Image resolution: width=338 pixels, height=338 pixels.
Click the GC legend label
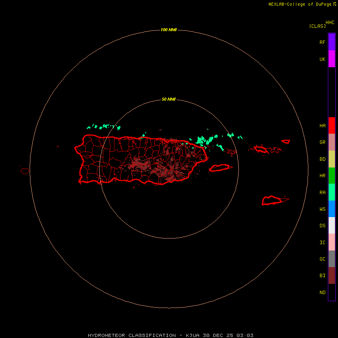323,259
